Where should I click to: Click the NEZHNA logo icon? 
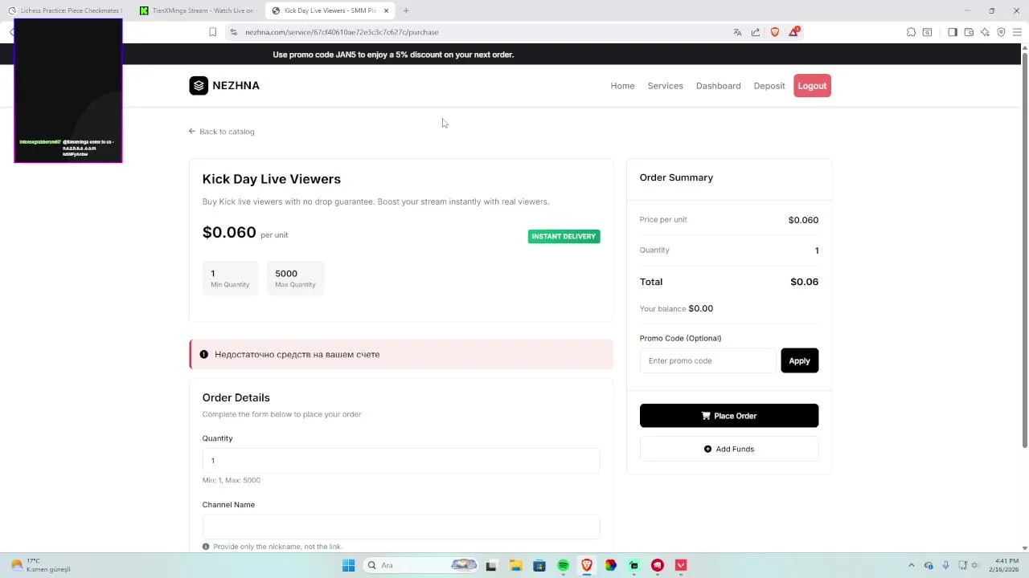tap(199, 85)
